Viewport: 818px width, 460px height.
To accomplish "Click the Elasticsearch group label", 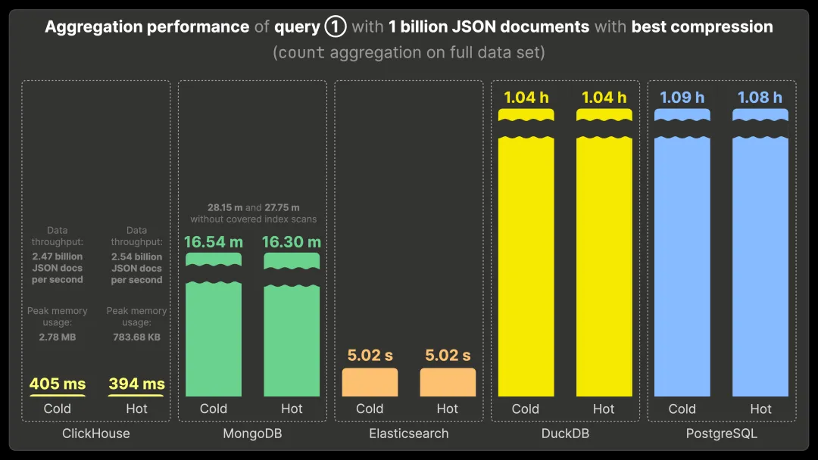I will 409,434.
